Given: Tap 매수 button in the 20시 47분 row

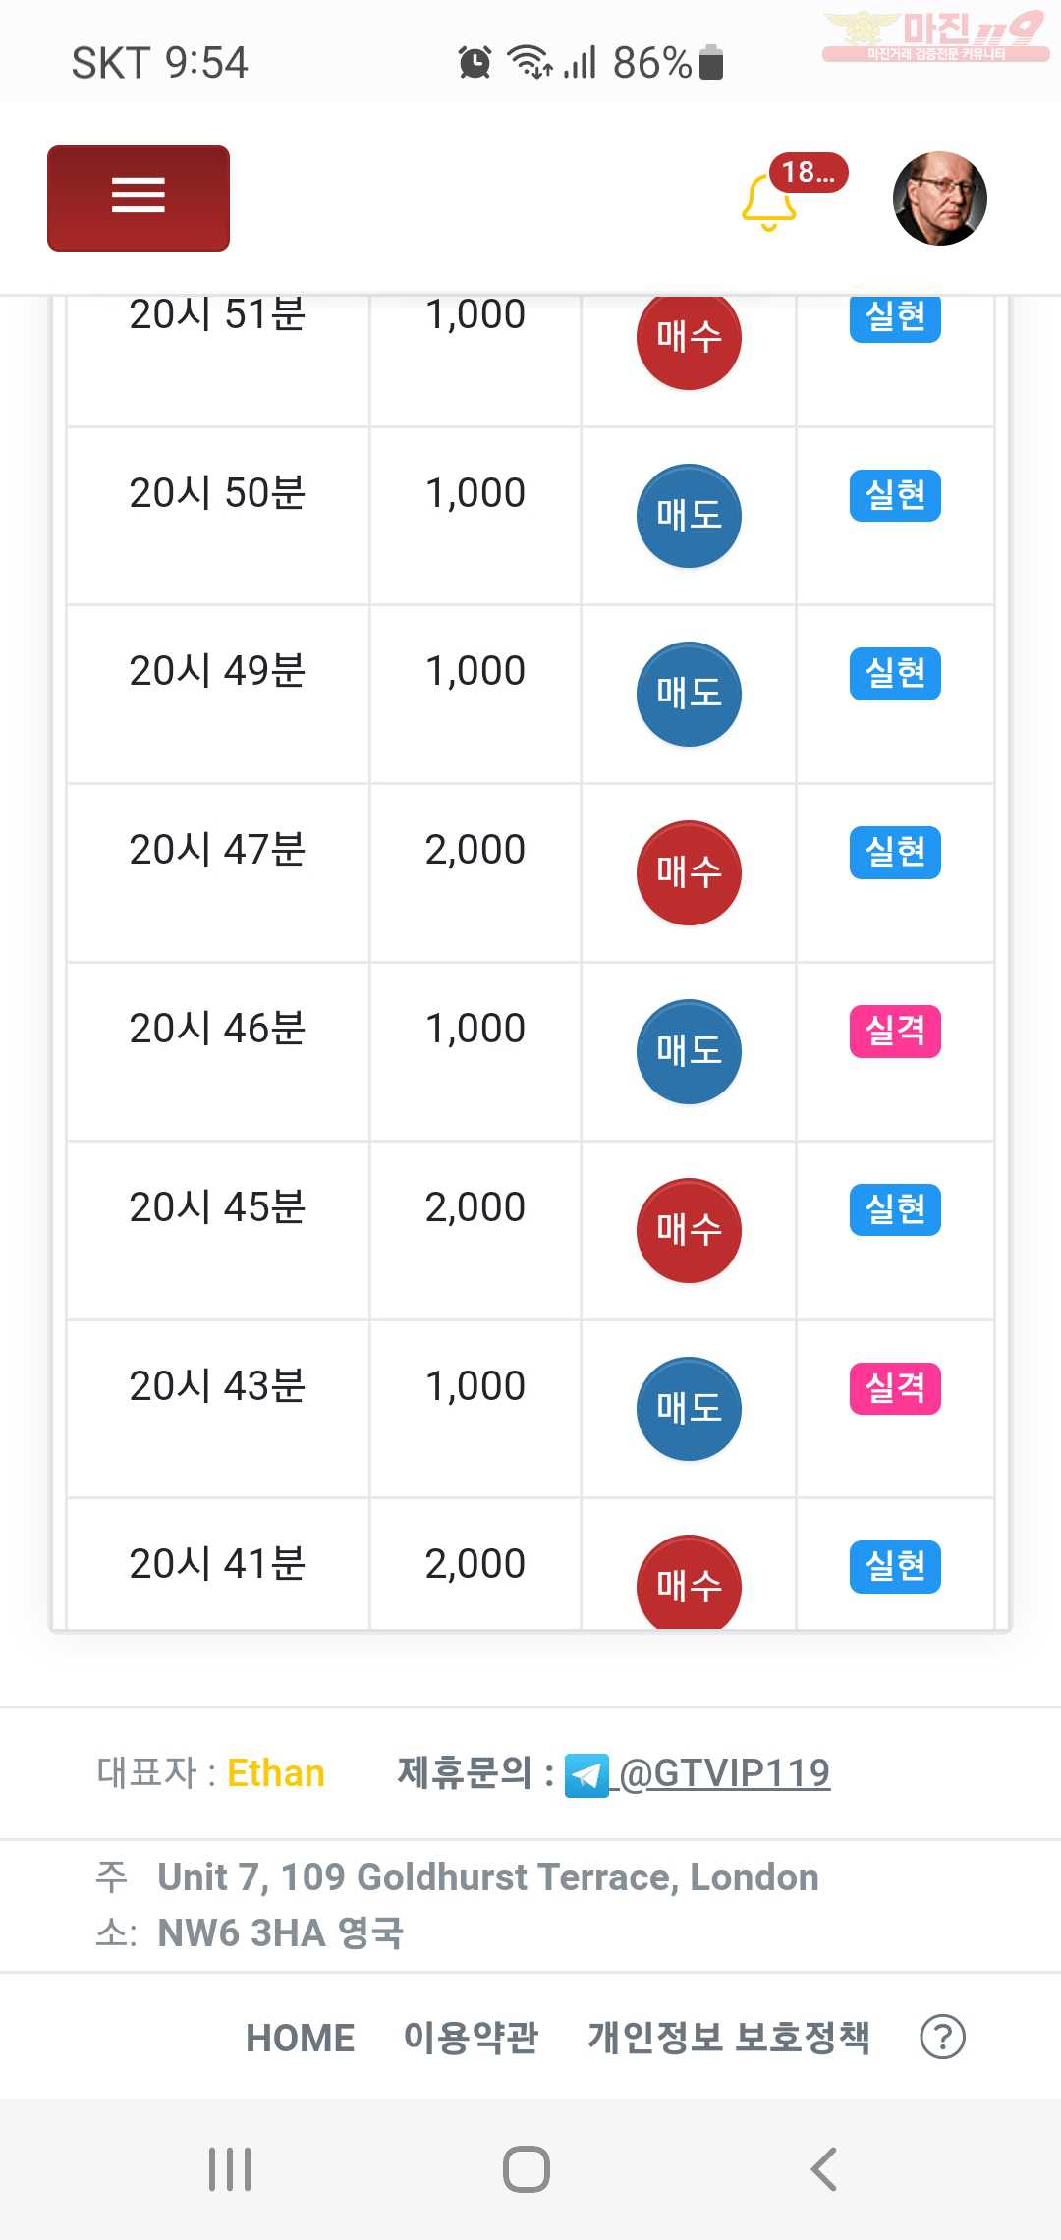Looking at the screenshot, I should click(689, 872).
